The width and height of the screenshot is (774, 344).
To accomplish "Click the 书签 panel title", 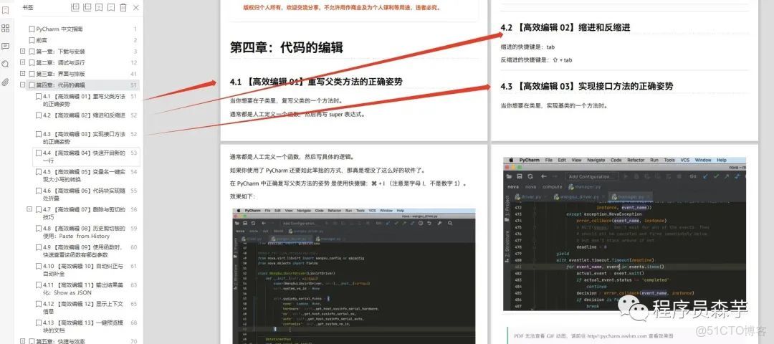I will [x=28, y=7].
